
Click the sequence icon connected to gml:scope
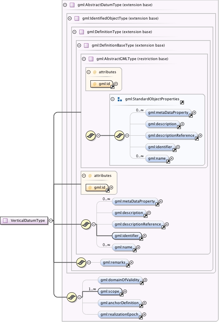tap(72, 297)
